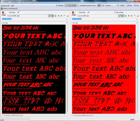Screen dimensions: 140x121
Task: Click left pane vertical scrollbar thumb
Action: click(67, 77)
